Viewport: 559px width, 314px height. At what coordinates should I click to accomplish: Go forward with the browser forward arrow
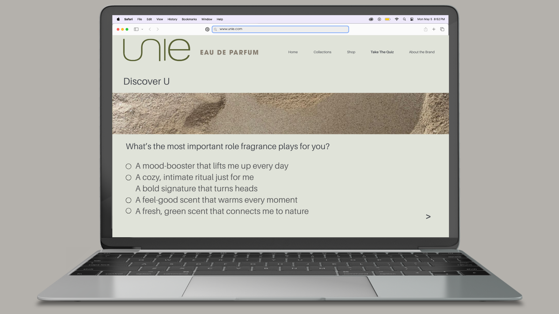(x=158, y=29)
